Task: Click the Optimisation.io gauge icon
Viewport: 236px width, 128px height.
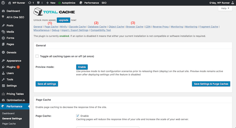Action: tap(3, 100)
